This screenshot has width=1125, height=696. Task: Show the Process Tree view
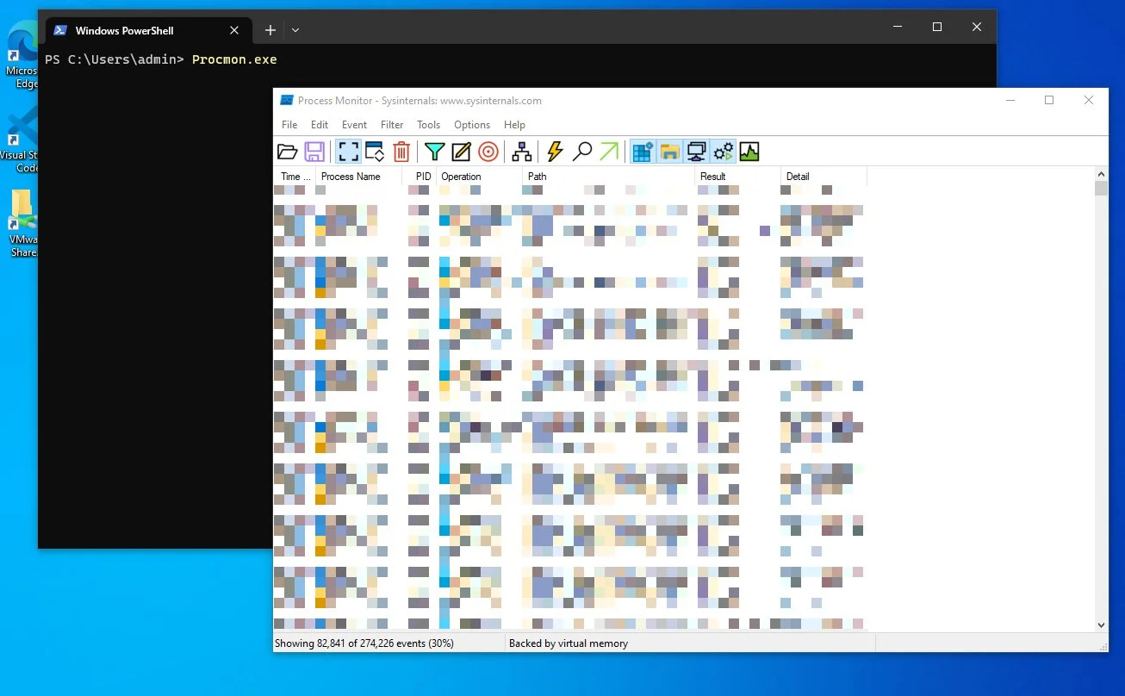pyautogui.click(x=521, y=151)
